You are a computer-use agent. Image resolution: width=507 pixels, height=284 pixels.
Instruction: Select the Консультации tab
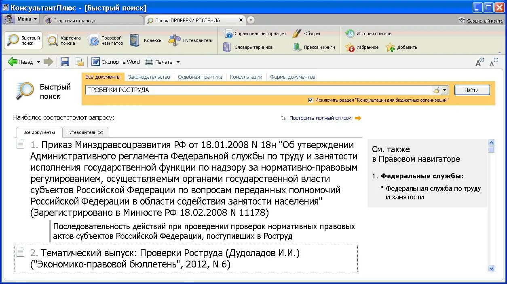246,77
